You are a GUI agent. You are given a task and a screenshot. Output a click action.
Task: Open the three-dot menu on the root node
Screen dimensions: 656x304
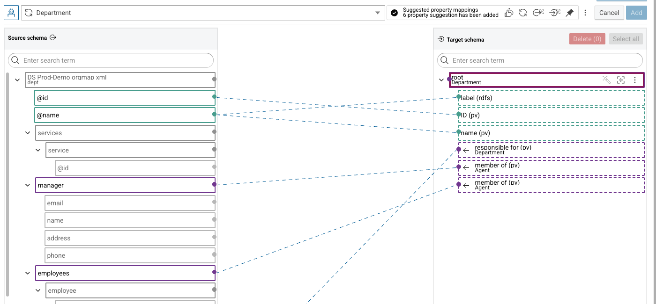(635, 80)
